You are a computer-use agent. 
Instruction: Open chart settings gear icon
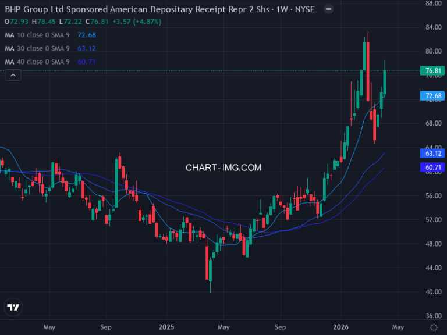(434, 327)
